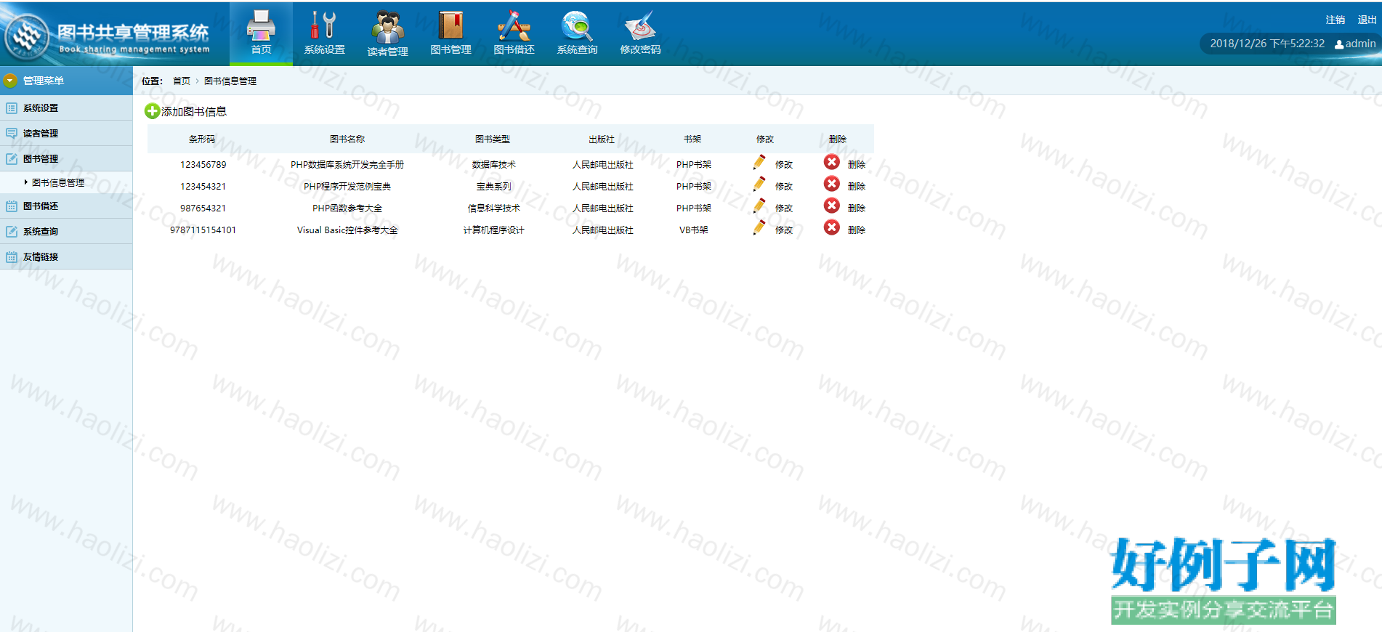The height and width of the screenshot is (632, 1382).
Task: Expand sidebar menu 图书借还
Action: click(66, 206)
